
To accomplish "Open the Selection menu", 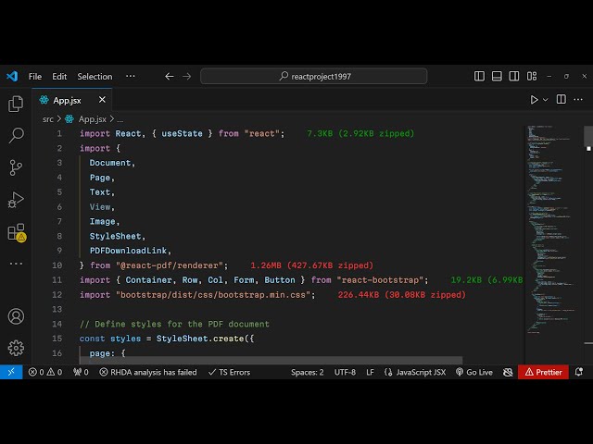I will (95, 77).
